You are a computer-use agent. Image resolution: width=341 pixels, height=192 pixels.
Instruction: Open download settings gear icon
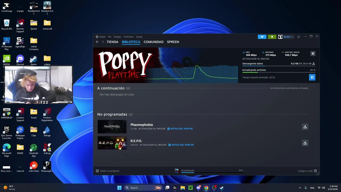pyautogui.click(x=313, y=54)
